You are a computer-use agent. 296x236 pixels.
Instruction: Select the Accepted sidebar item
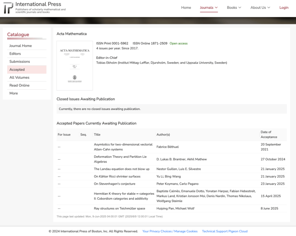(17, 69)
